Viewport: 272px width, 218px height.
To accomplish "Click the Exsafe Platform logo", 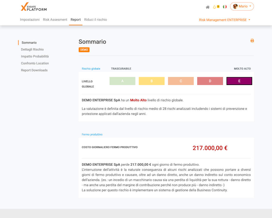I will click(34, 7).
